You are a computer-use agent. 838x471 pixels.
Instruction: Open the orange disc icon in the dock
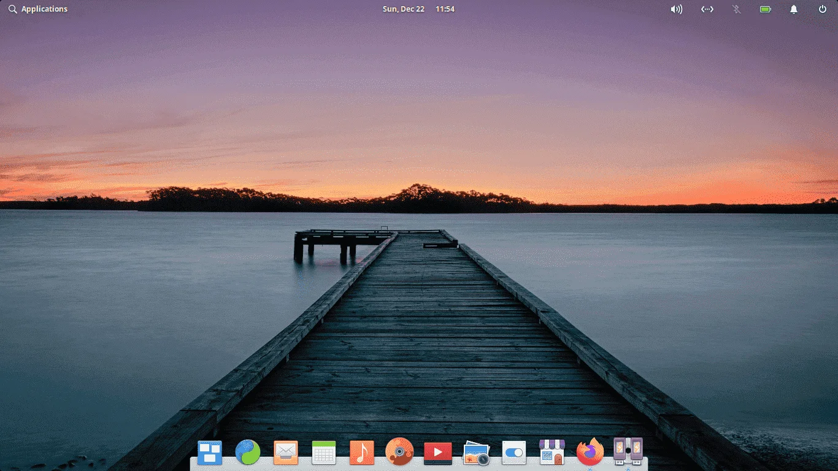tap(399, 453)
